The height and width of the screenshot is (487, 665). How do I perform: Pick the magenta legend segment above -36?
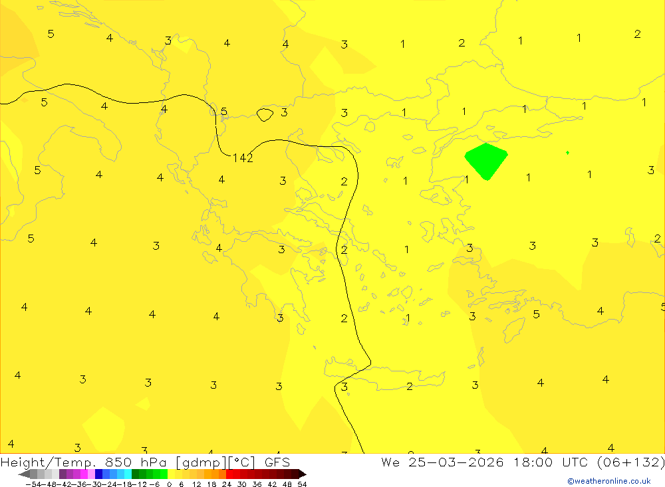(84, 474)
